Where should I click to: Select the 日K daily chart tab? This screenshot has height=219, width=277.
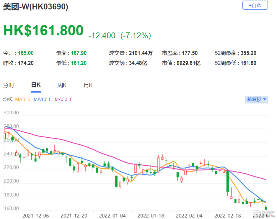tap(36, 85)
